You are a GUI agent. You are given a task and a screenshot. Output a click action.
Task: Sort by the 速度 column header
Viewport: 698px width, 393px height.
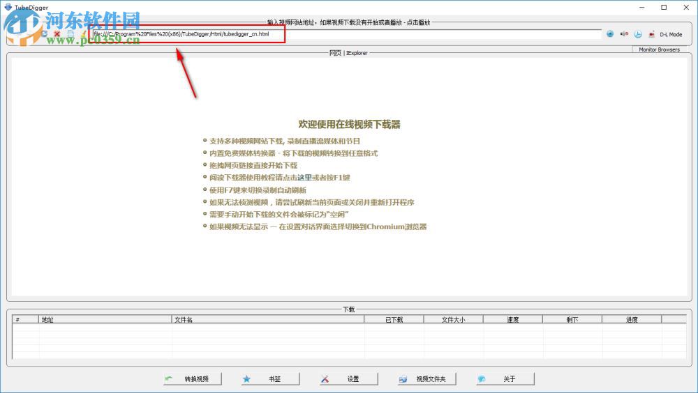pyautogui.click(x=513, y=319)
